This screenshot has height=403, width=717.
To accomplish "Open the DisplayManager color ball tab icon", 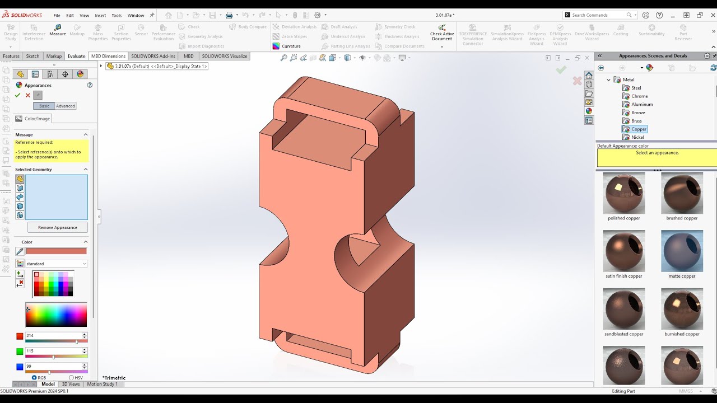I will click(80, 74).
